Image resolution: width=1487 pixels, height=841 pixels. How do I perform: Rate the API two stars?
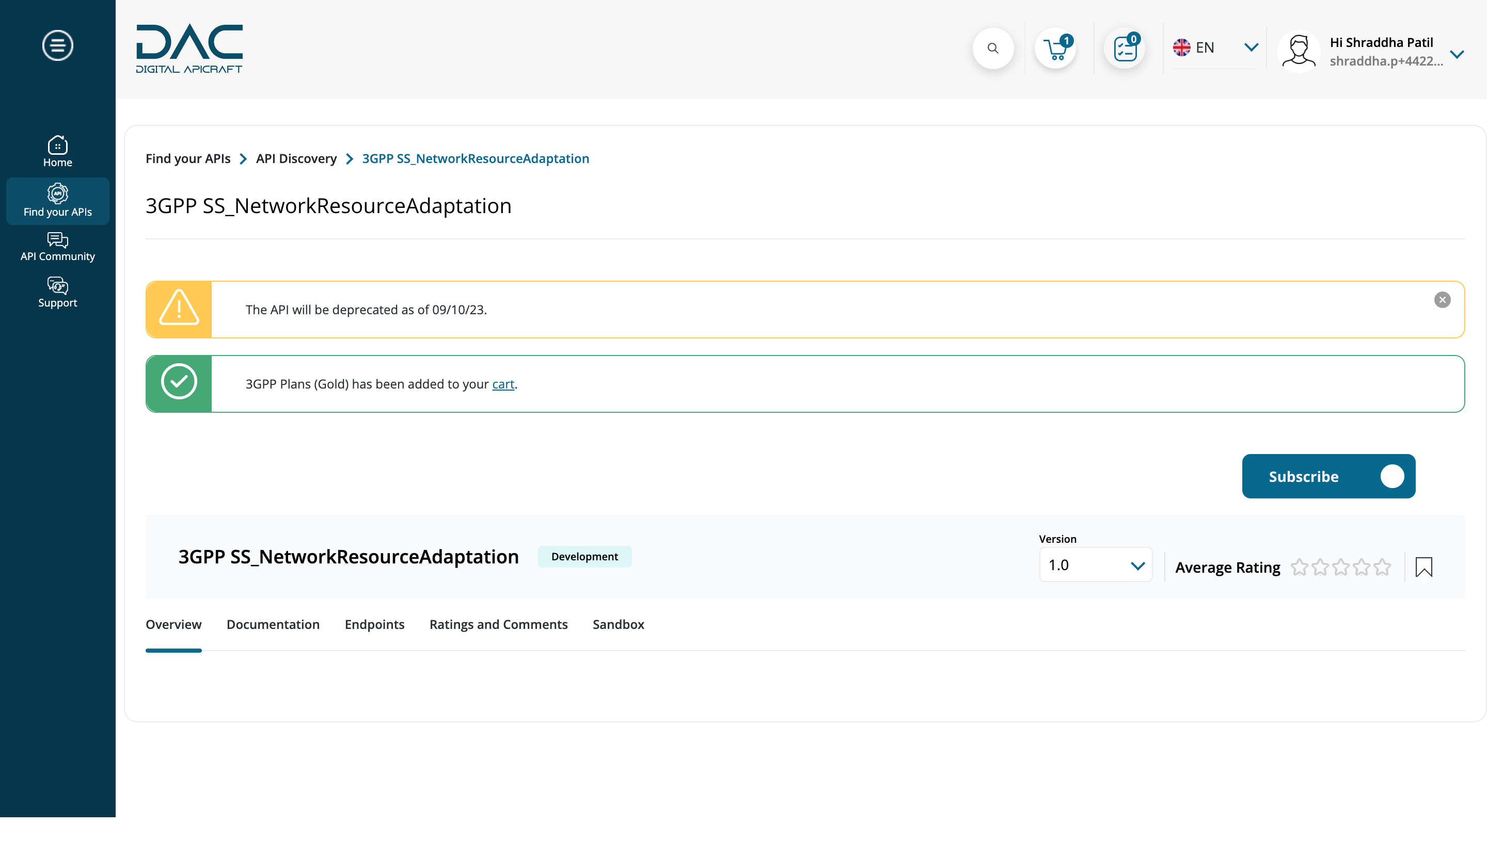point(1320,567)
